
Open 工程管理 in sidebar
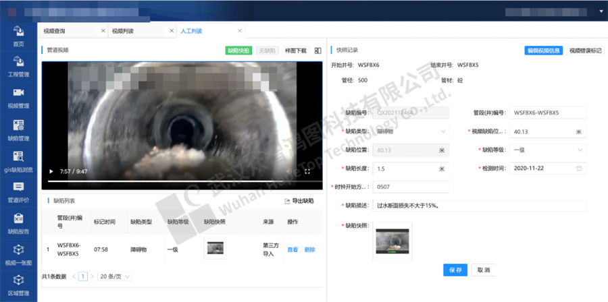[x=19, y=66]
